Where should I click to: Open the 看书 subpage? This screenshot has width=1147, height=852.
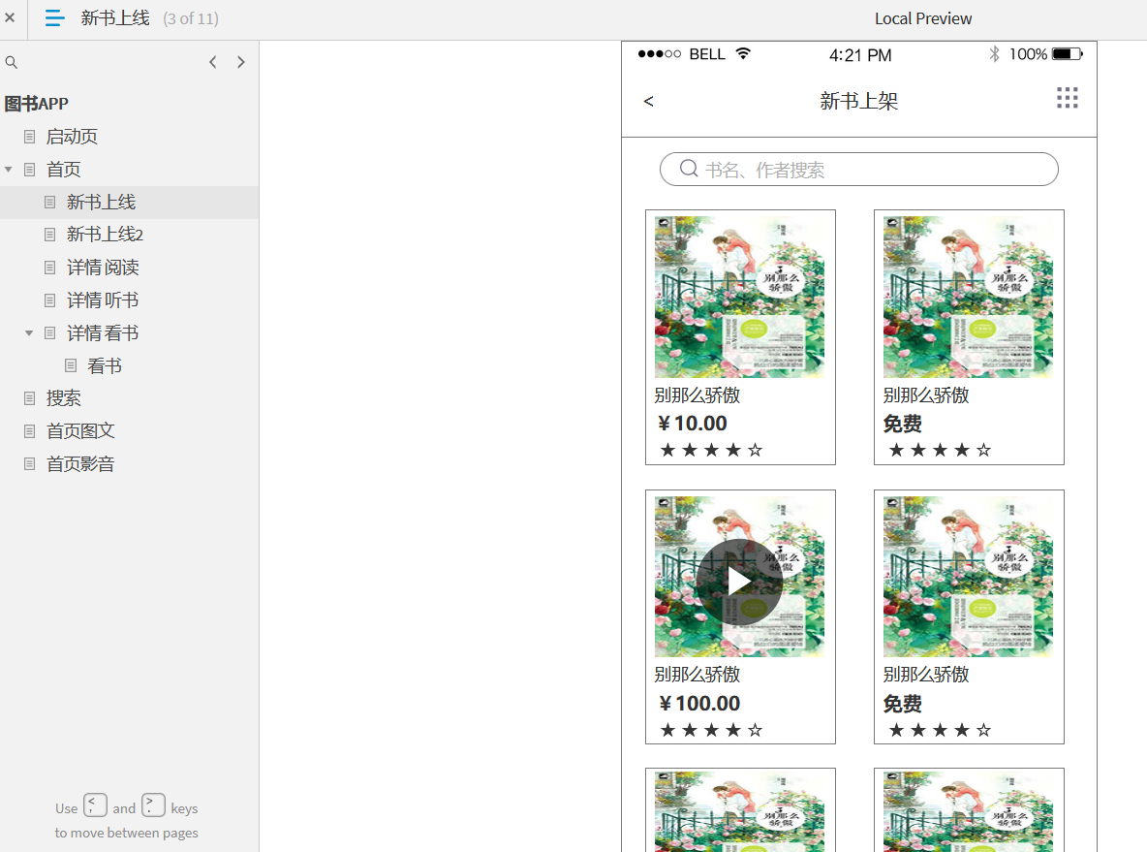point(104,366)
